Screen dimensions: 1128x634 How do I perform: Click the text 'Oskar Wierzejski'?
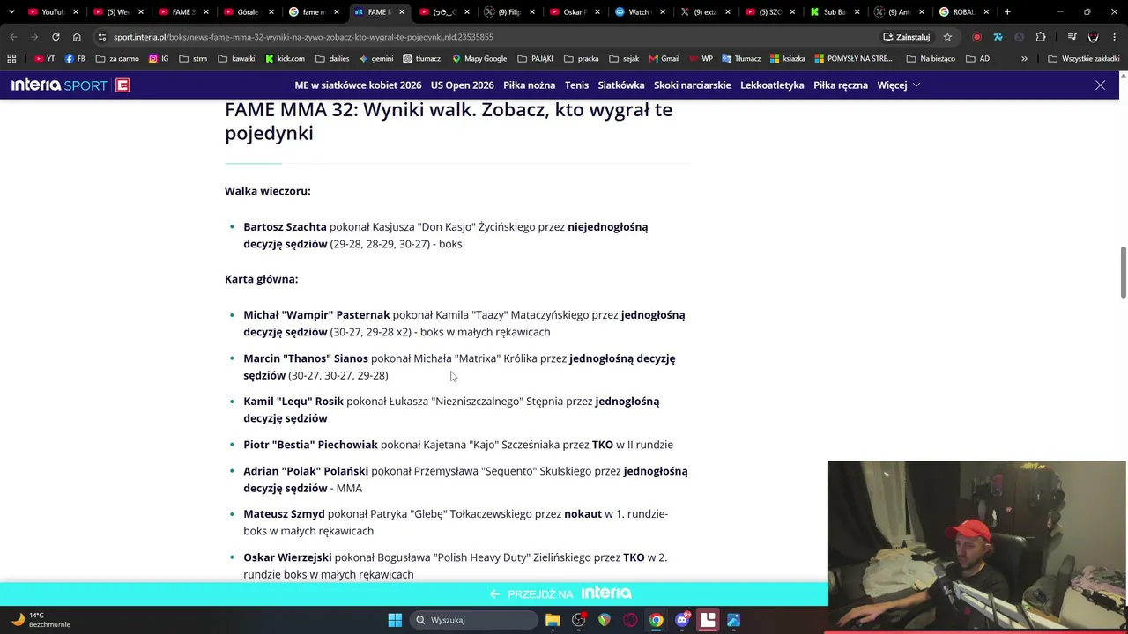[287, 557]
